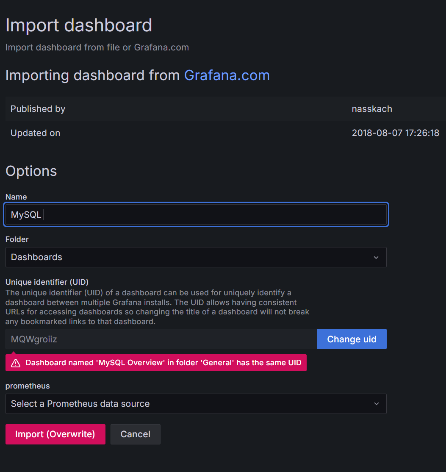Click the Options section heading

[x=31, y=171]
